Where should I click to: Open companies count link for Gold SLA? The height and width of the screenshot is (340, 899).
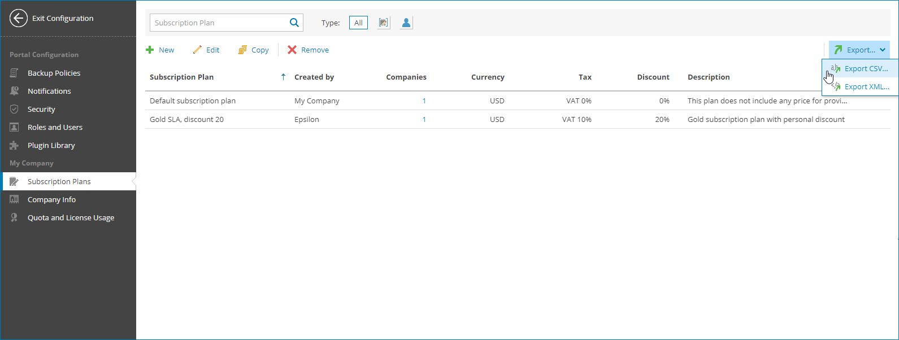[424, 119]
